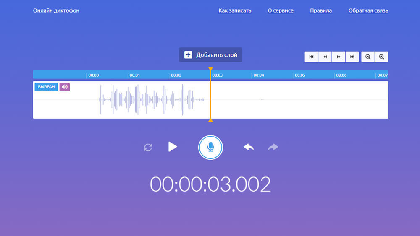
Task: Click the redo arrow
Action: click(x=273, y=147)
